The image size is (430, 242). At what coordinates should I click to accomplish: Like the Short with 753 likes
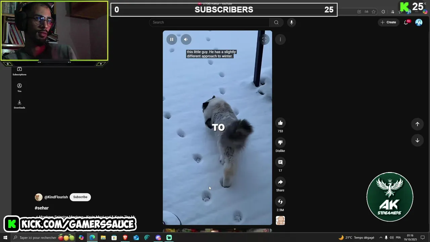pos(280,123)
